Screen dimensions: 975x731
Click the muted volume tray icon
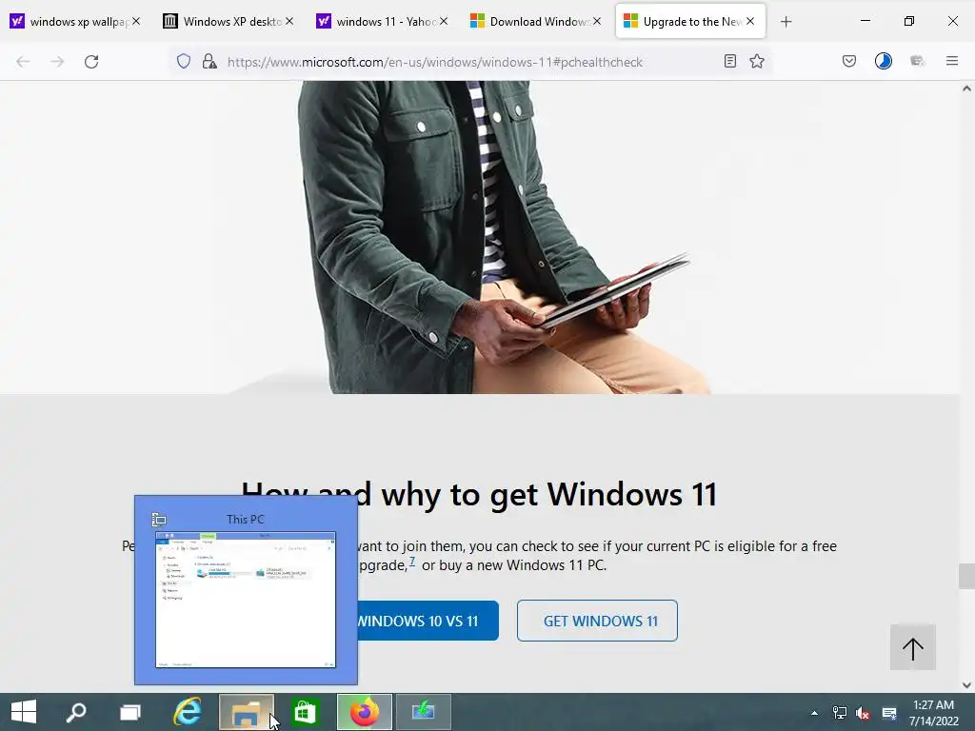tap(863, 713)
